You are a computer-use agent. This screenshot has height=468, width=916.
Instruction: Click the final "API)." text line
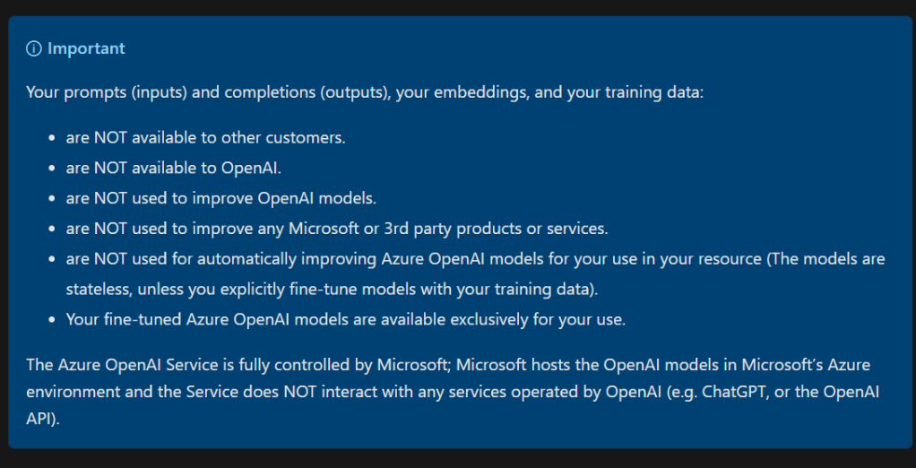point(43,419)
